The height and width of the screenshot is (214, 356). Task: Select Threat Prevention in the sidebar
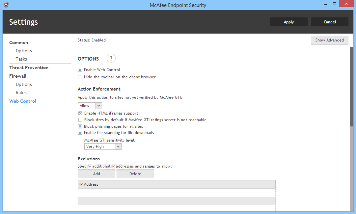click(x=29, y=67)
